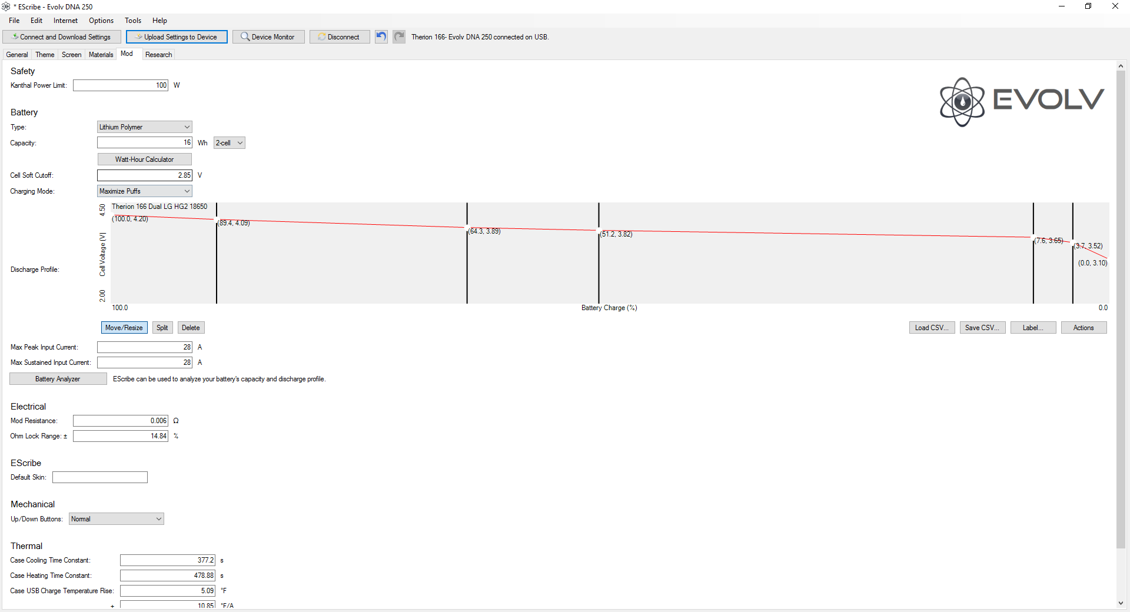Click the discharge curve point at 64.3%
This screenshot has width=1130, height=612.
tap(467, 228)
